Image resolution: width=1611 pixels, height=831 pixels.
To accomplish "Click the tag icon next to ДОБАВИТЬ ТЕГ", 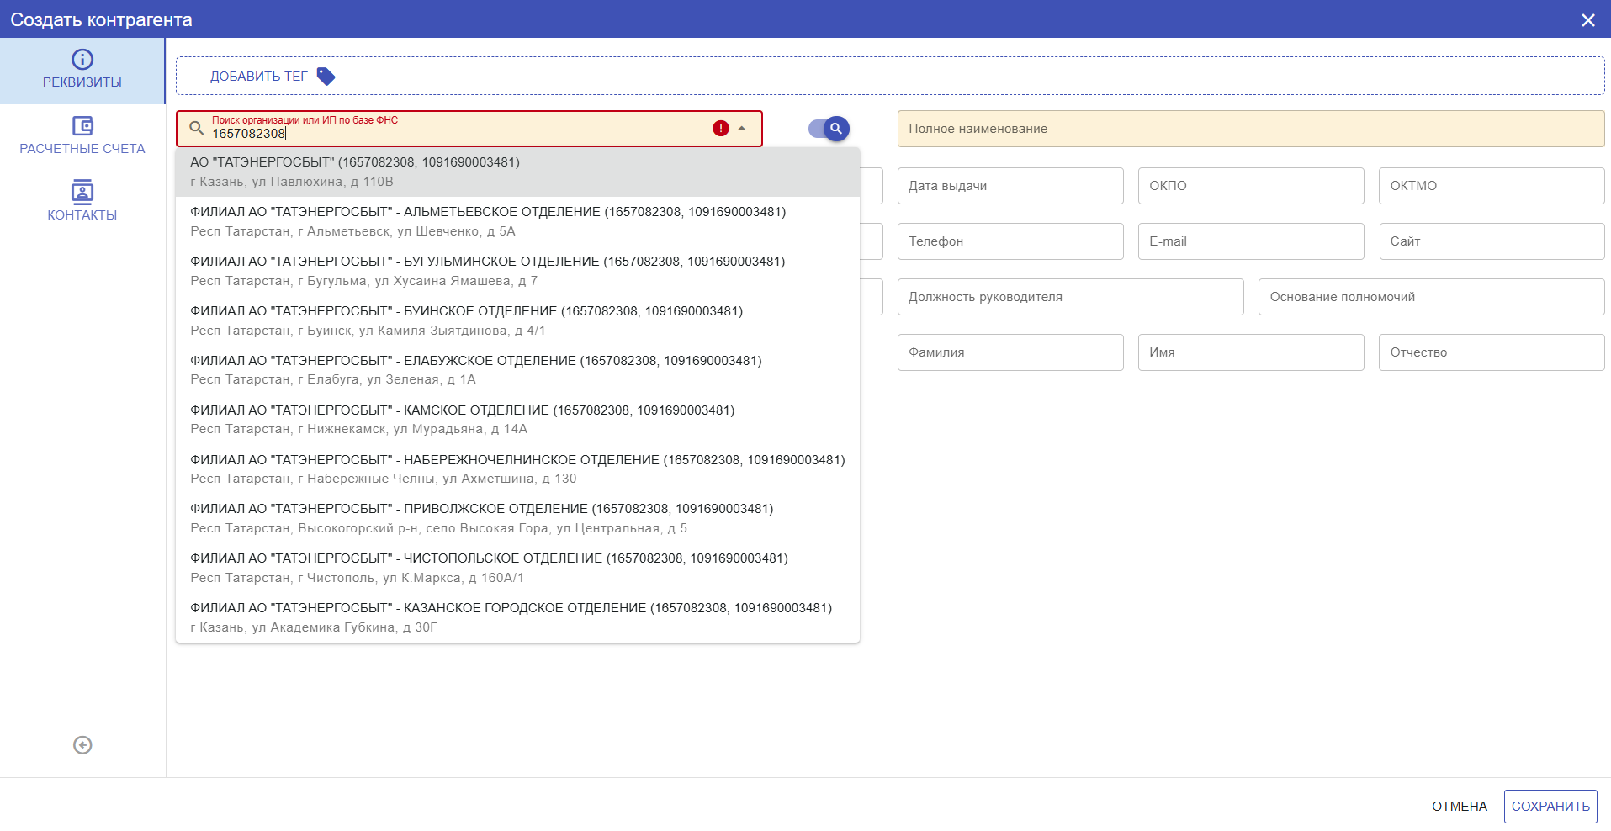I will (326, 77).
